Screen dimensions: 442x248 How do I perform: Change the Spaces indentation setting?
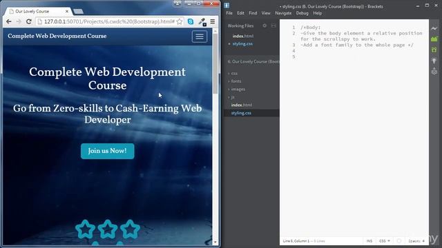[416, 241]
